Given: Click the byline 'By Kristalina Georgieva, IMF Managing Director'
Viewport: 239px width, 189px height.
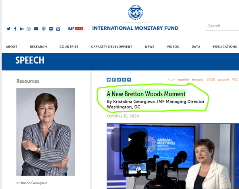Looking at the screenshot, I should 156,101.
